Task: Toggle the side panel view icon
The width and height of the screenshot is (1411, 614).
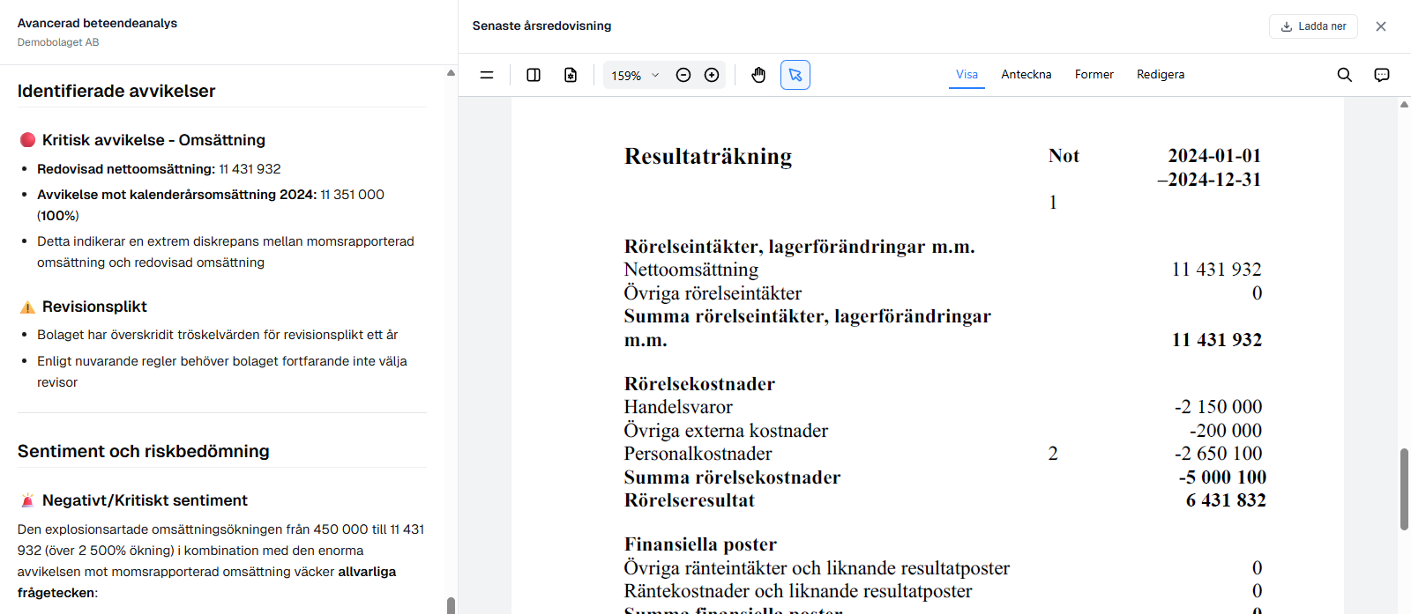Action: coord(534,75)
